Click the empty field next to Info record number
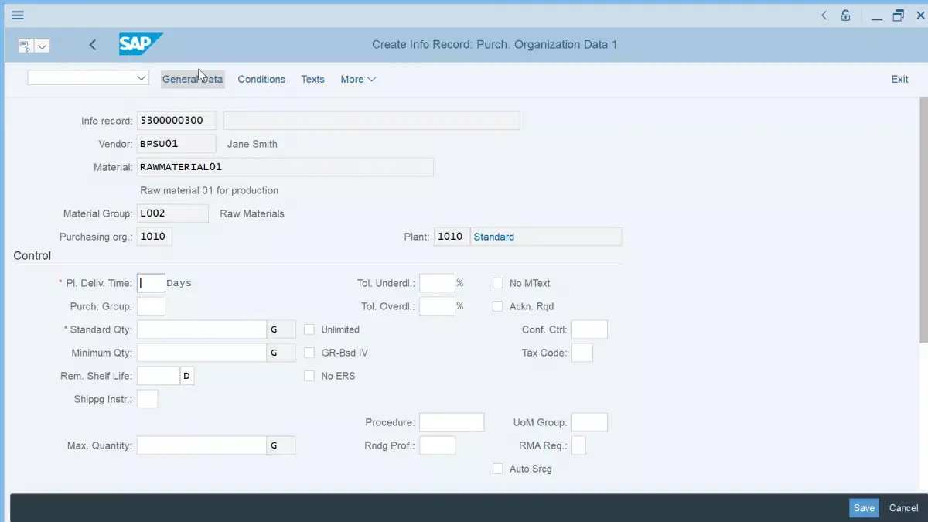This screenshot has height=522, width=928. tap(372, 121)
